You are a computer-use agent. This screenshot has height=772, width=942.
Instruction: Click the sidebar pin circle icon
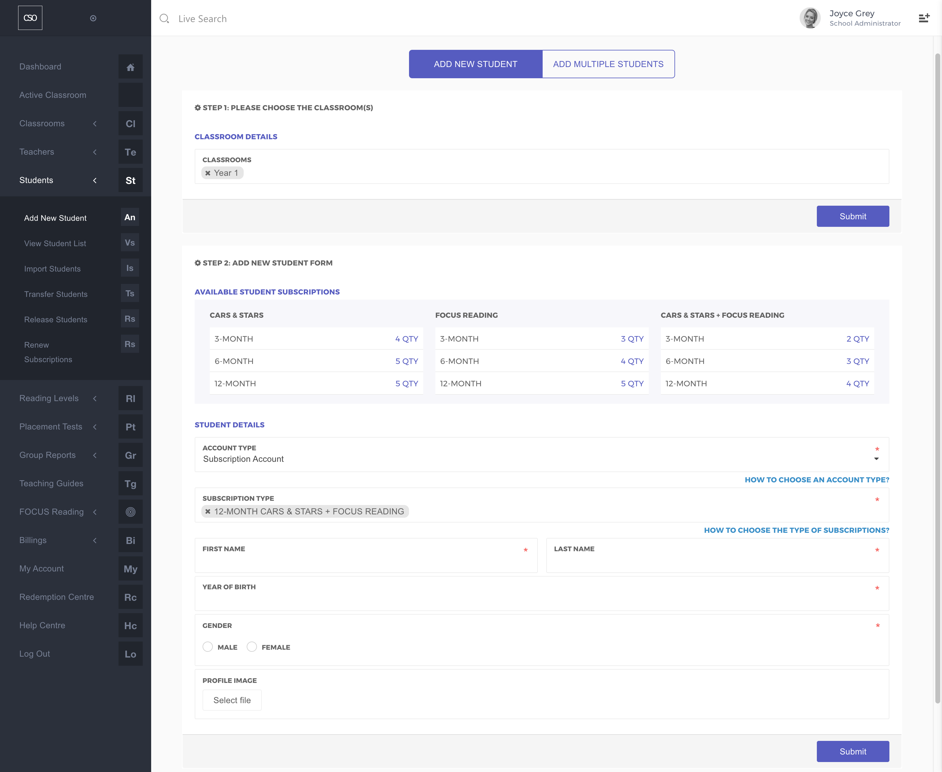(x=93, y=18)
